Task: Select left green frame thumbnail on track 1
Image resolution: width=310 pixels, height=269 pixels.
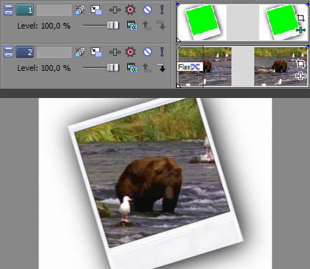Action: point(202,22)
